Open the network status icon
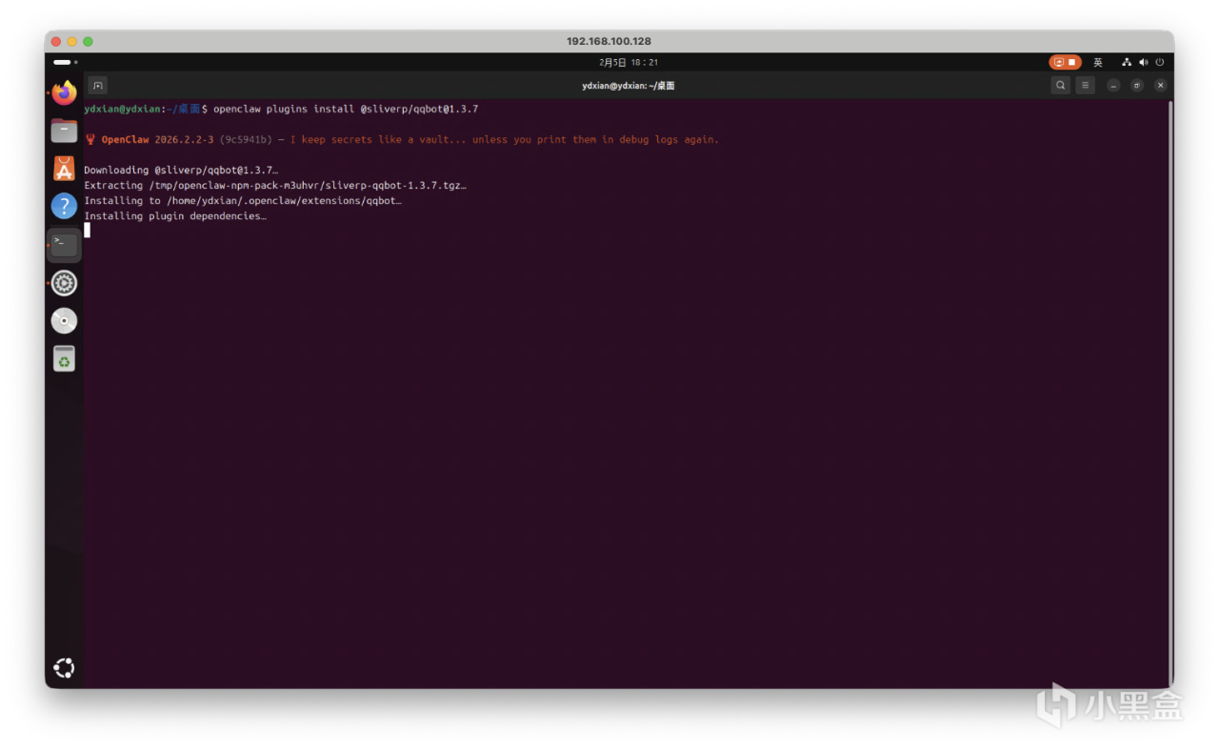This screenshot has width=1219, height=748. pyautogui.click(x=1127, y=62)
